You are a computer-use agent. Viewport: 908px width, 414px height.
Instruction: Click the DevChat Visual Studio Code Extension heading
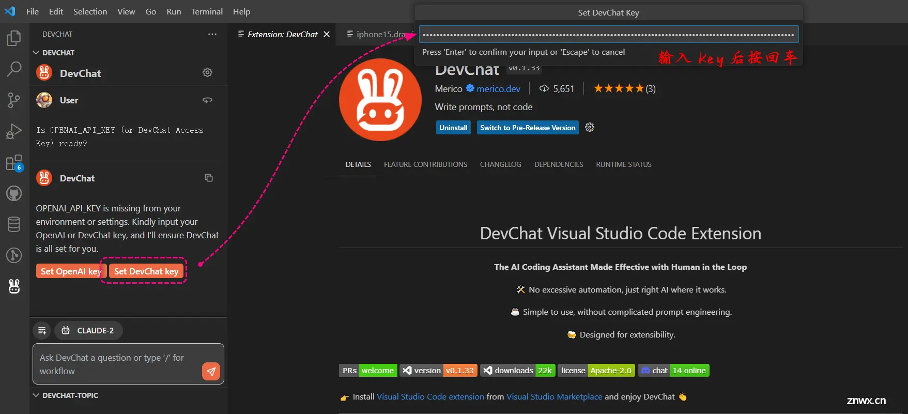point(620,234)
